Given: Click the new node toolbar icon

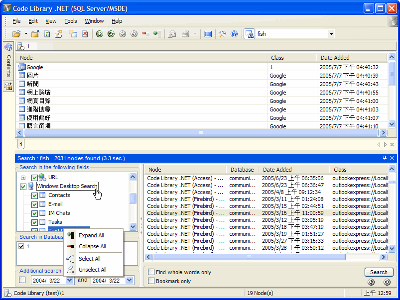Looking at the screenshot, I should click(73, 34).
